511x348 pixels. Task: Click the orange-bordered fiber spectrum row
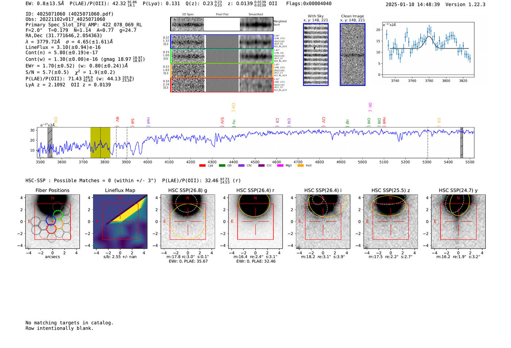(222, 70)
